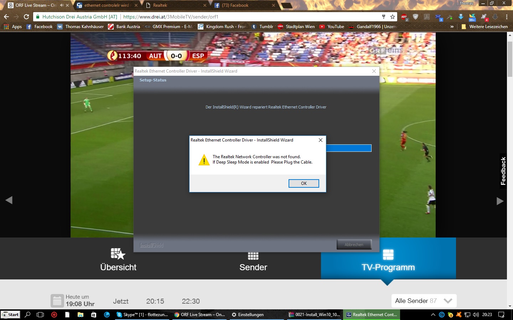Switch to Einstellungen in the taskbar
Screen dimensions: 513x320
click(256, 315)
